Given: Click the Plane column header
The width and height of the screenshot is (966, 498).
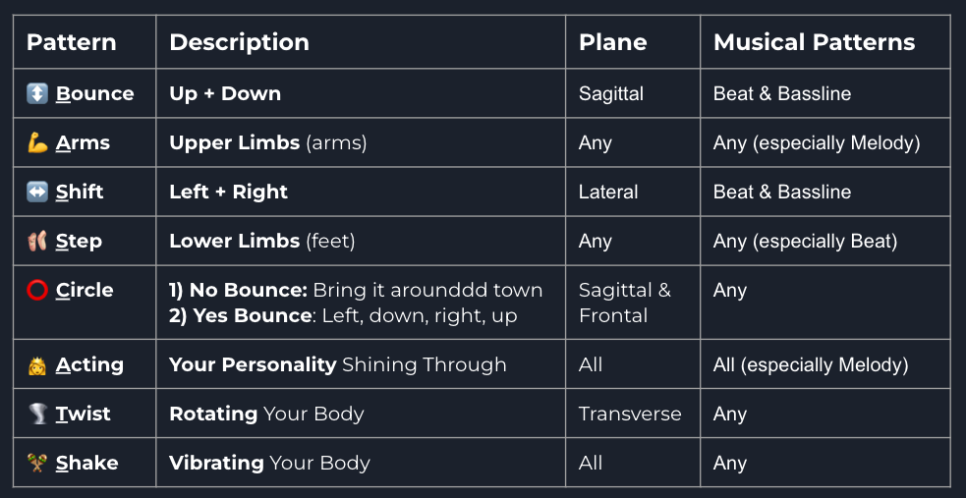Looking at the screenshot, I should point(612,42).
